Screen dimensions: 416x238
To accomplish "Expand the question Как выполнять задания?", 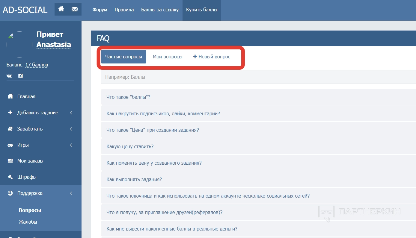I will pyautogui.click(x=258, y=179).
